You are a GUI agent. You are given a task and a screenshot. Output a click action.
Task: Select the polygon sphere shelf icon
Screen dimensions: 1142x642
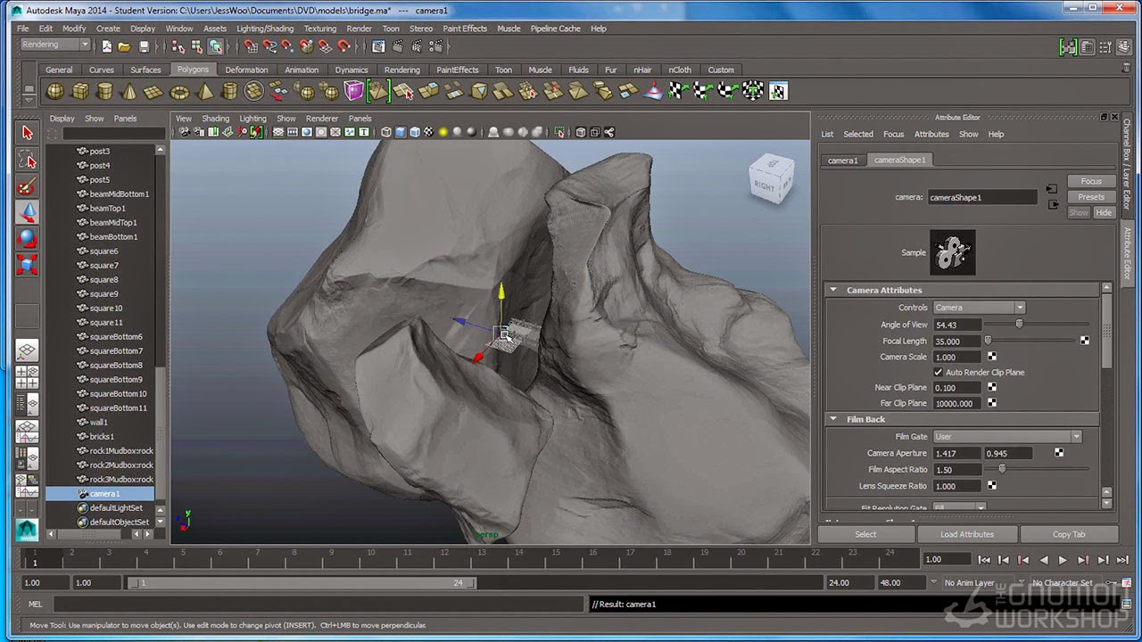coord(55,91)
